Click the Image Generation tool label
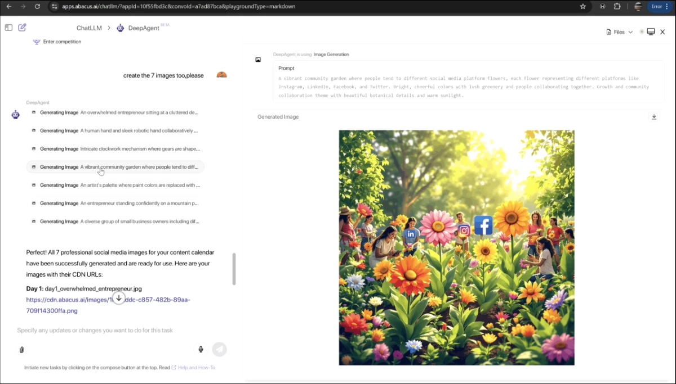The height and width of the screenshot is (384, 676). point(331,55)
